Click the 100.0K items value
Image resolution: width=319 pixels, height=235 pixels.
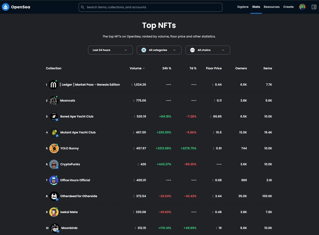click(267, 196)
